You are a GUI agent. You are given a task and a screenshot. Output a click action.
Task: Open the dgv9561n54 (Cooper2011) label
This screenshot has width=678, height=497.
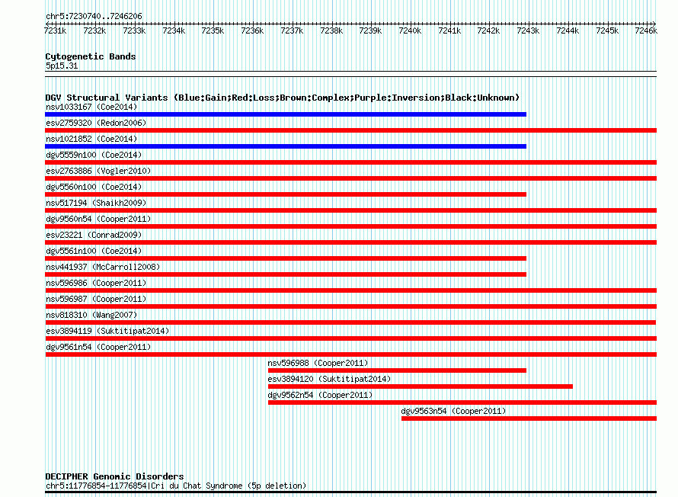[98, 347]
